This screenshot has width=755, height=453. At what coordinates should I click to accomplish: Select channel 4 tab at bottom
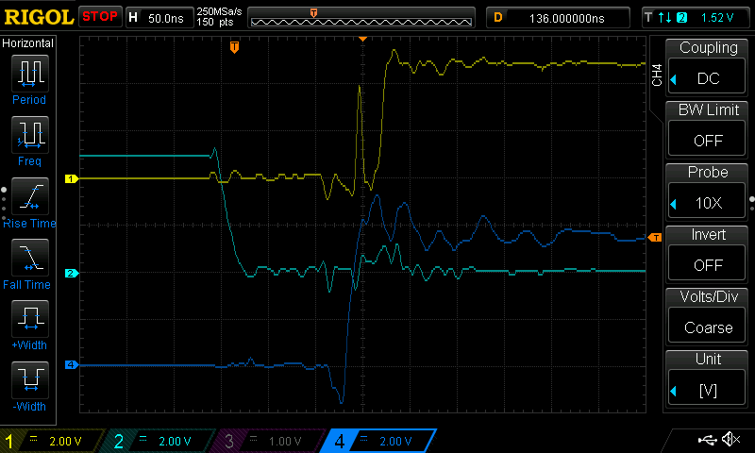(x=377, y=441)
